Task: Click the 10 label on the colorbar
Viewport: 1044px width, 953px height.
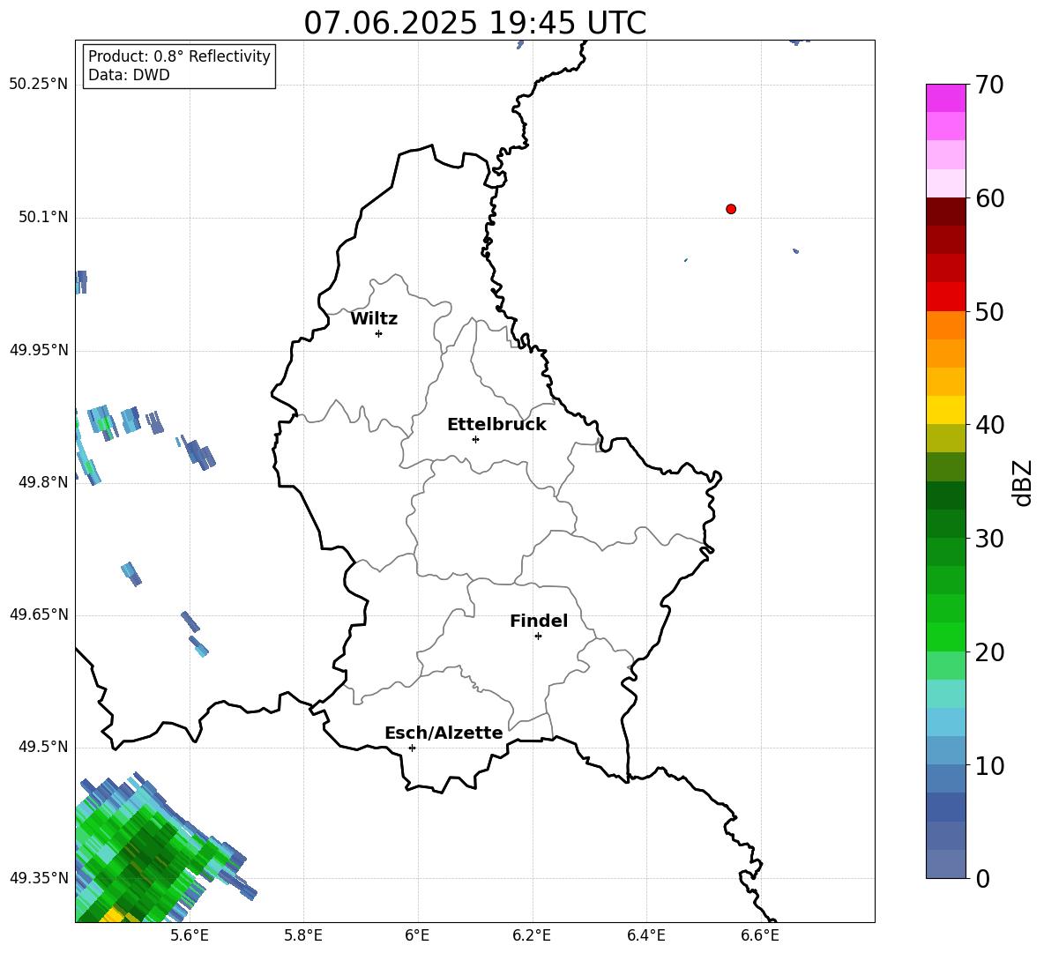Action: [989, 765]
